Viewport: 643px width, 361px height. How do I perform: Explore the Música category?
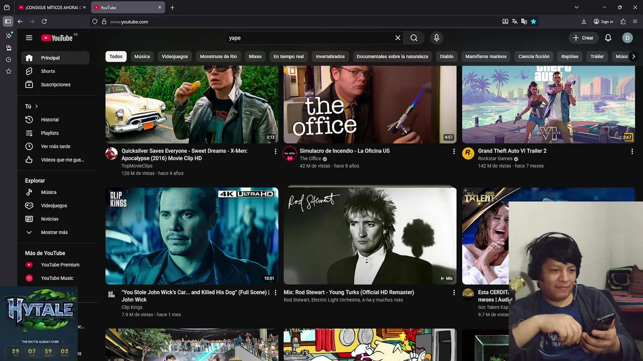(55, 192)
